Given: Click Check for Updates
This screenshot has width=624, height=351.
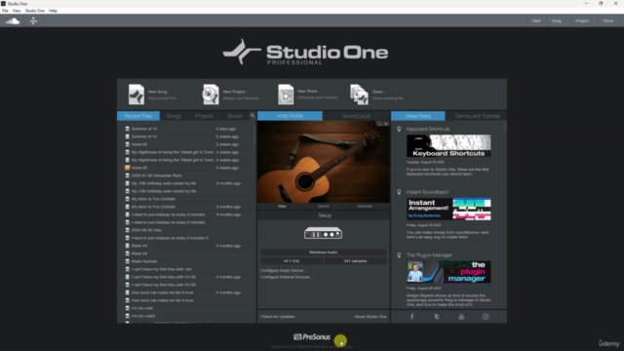Looking at the screenshot, I should [278, 317].
